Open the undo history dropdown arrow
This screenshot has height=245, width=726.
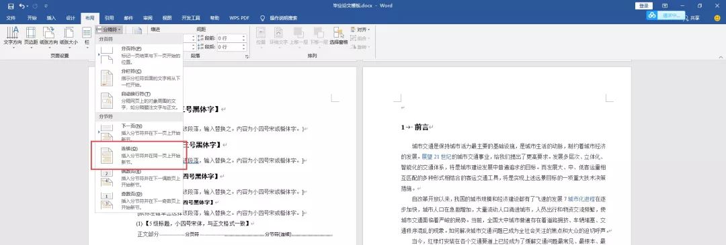click(27, 6)
